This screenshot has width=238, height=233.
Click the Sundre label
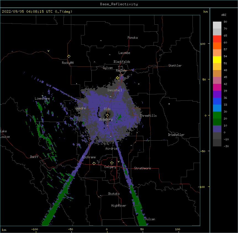(81, 108)
